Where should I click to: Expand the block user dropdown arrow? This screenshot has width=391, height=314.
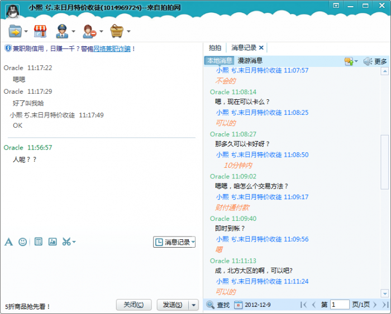[x=101, y=31]
